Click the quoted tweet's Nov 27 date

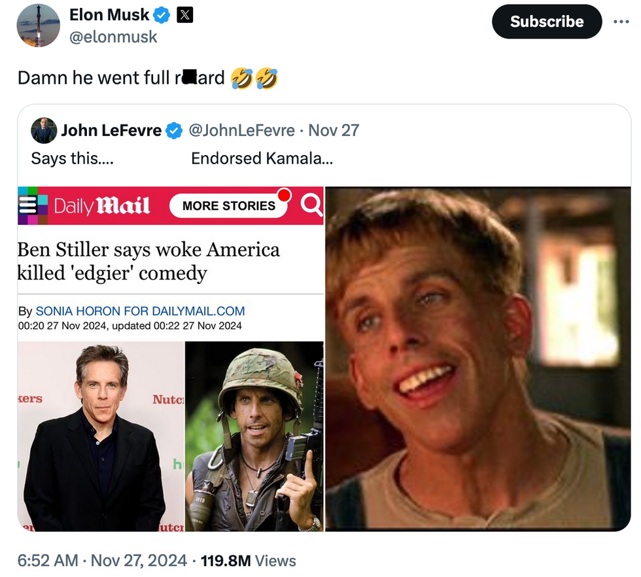click(334, 131)
